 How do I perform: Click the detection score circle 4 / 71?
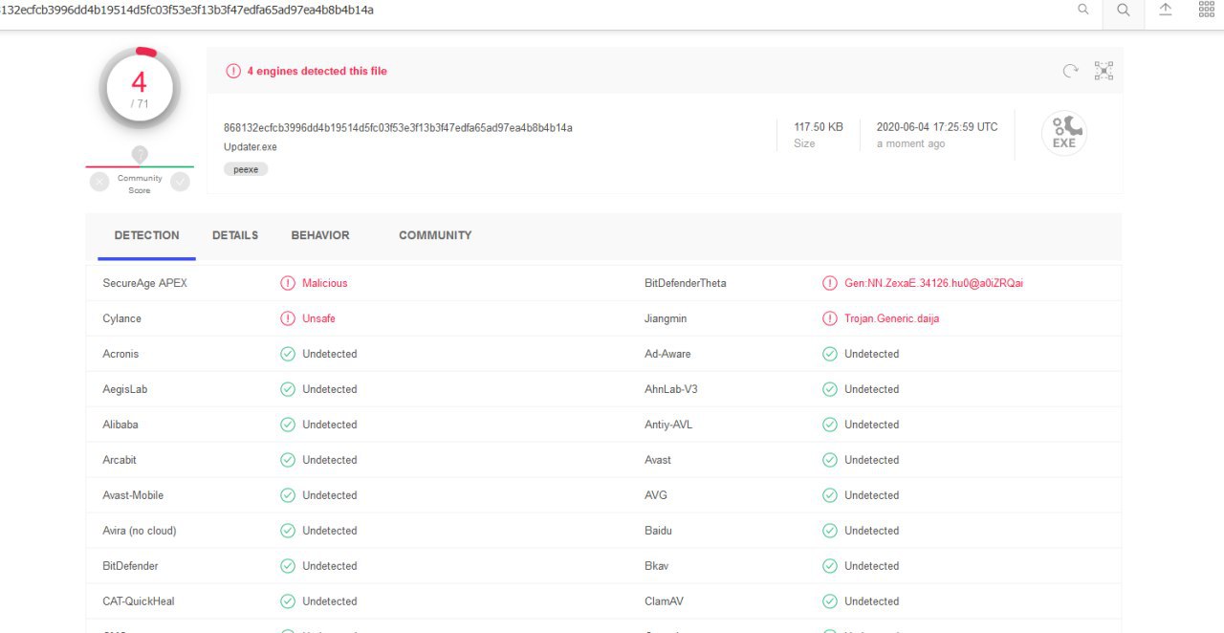(140, 89)
